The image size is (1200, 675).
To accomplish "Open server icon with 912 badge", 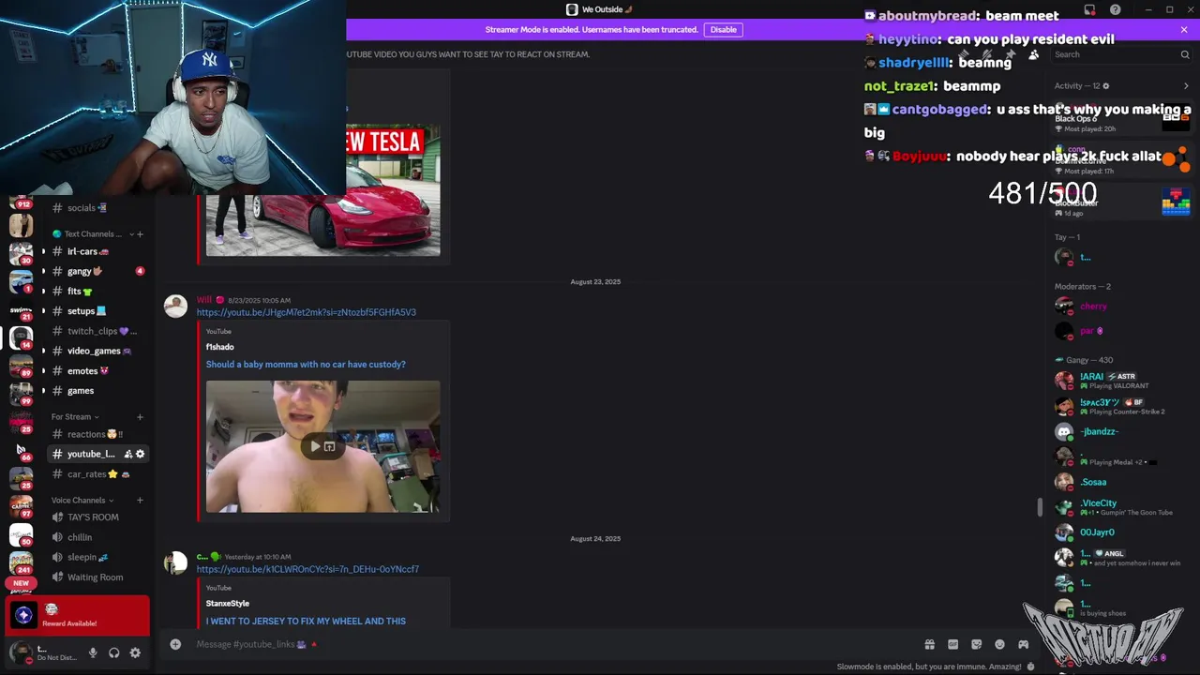I will 21,202.
